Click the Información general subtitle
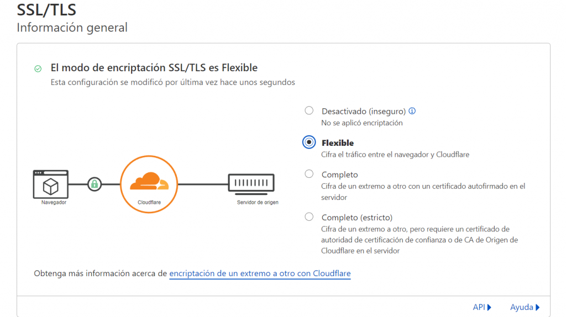566x317 pixels. 72,27
